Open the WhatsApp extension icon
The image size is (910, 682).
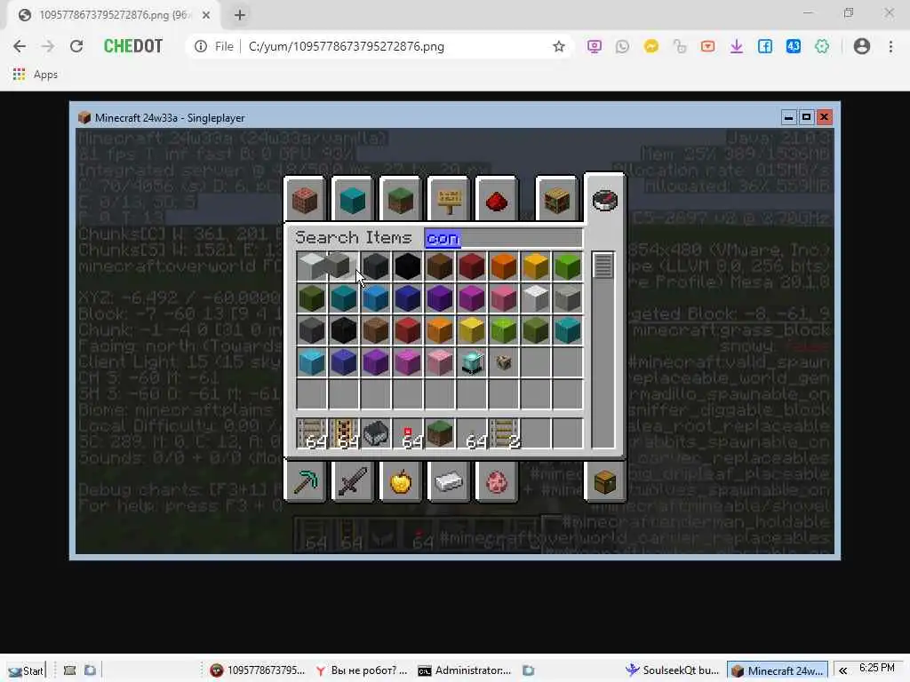click(x=622, y=46)
